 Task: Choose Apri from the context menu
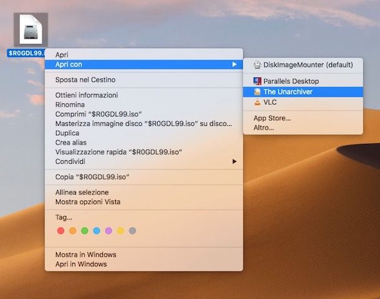pos(144,55)
